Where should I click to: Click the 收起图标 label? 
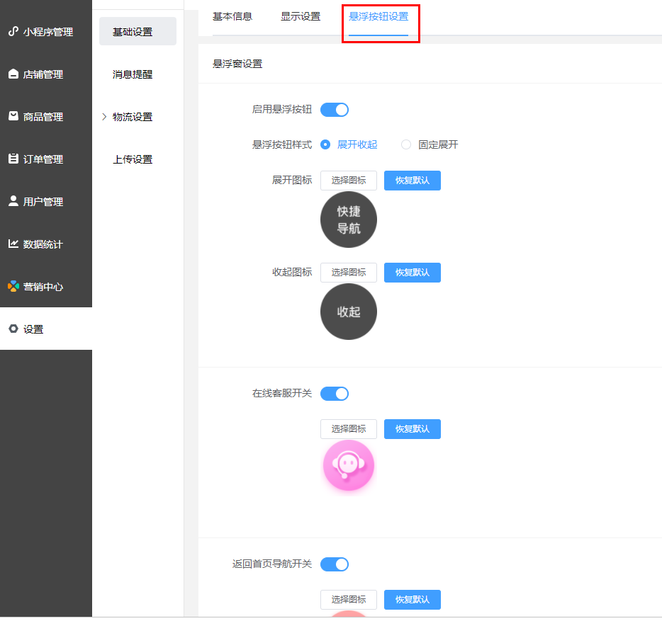(x=292, y=272)
